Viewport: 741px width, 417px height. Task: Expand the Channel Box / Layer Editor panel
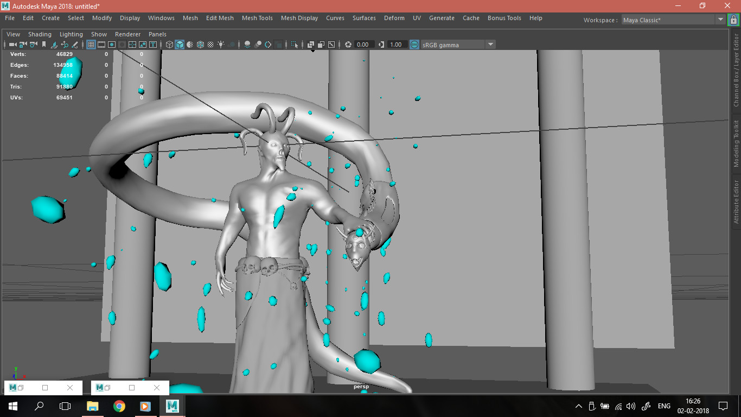(736, 71)
